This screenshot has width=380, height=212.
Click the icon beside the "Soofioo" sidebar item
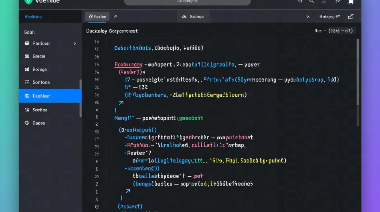pyautogui.click(x=27, y=110)
